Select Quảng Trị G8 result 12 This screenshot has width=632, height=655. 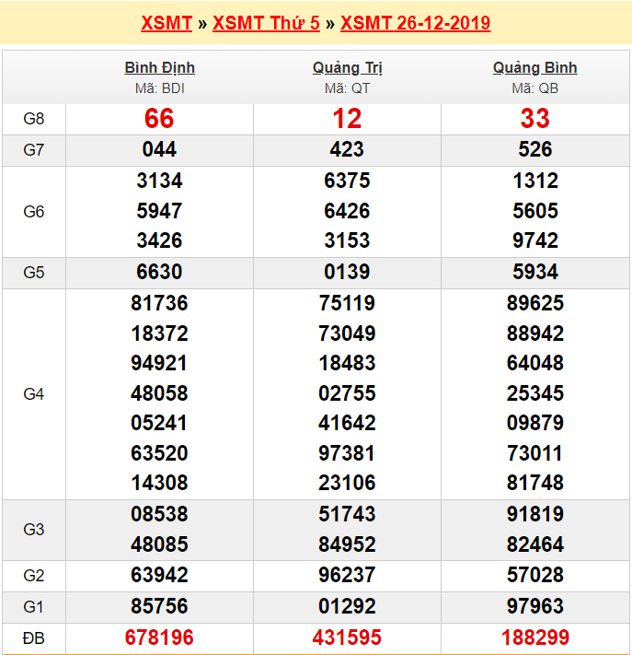pyautogui.click(x=347, y=119)
